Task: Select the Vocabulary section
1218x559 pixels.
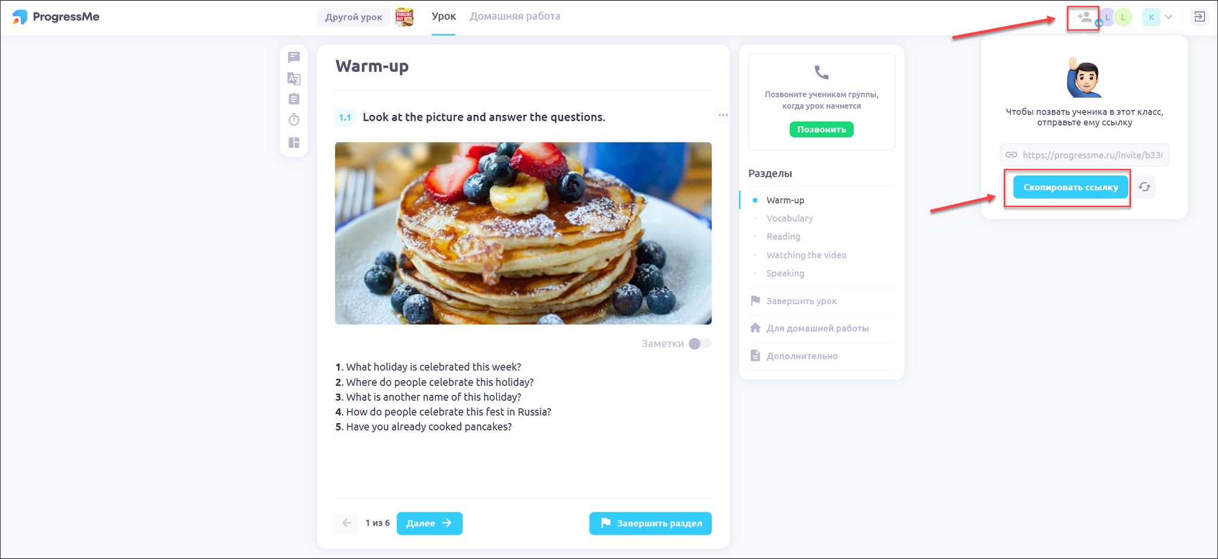Action: coord(789,218)
